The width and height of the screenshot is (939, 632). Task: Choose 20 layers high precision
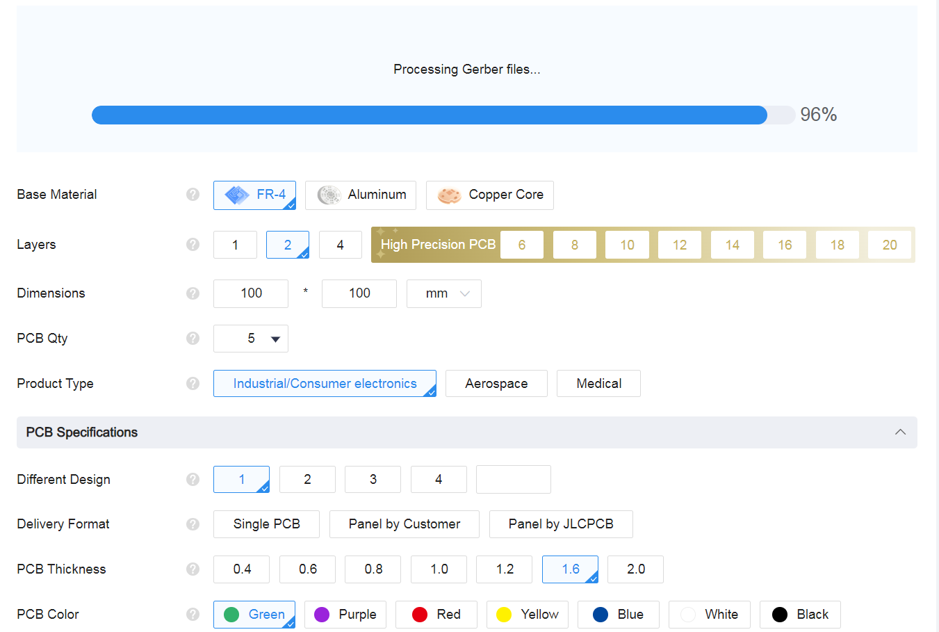890,245
